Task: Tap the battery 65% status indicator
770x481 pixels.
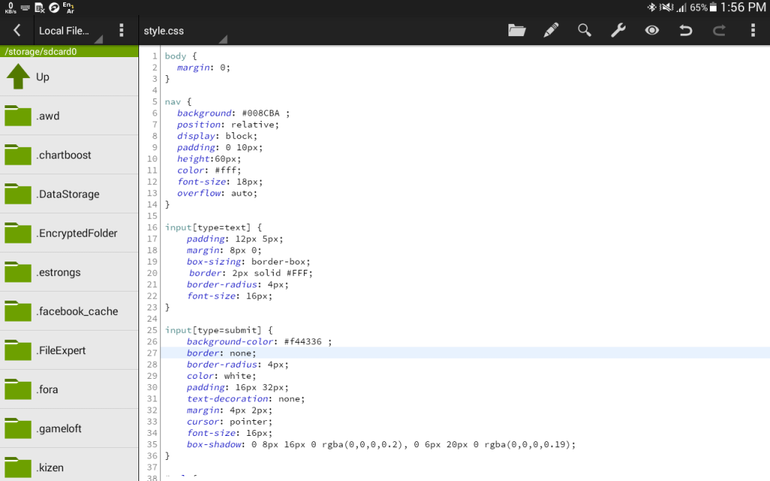Action: click(703, 8)
